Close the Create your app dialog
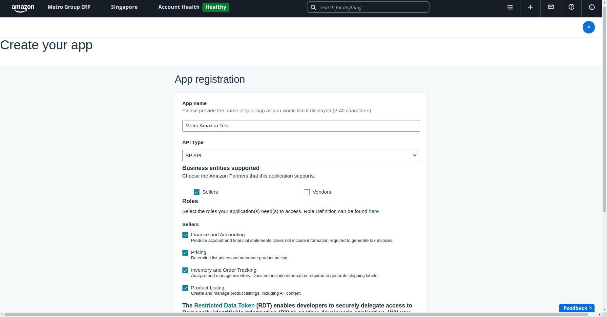The height and width of the screenshot is (317, 607). (588, 27)
